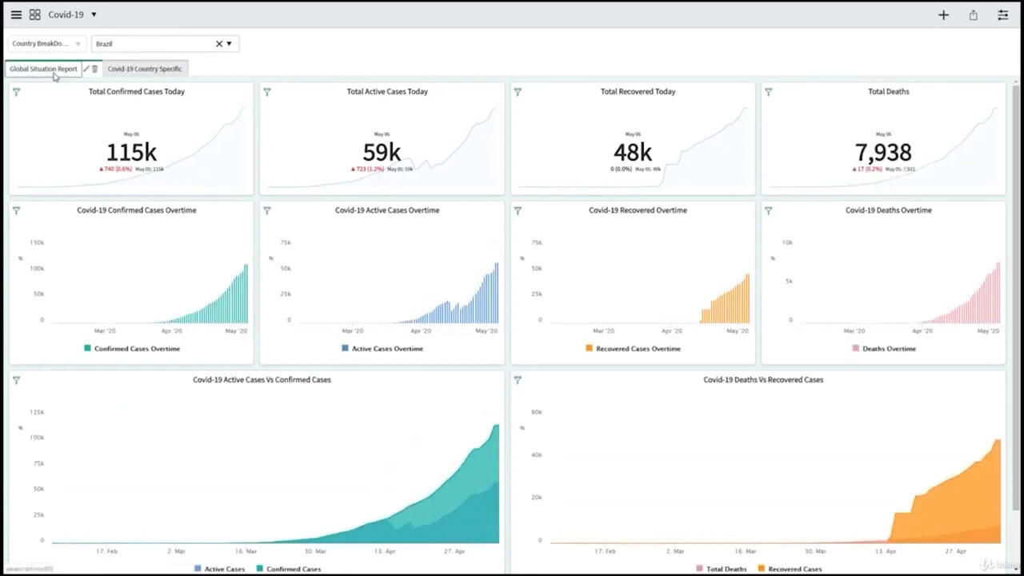This screenshot has width=1024, height=576.
Task: Click the filter icon on Covid-19 Confirmed Cases Overtime
Action: [16, 210]
